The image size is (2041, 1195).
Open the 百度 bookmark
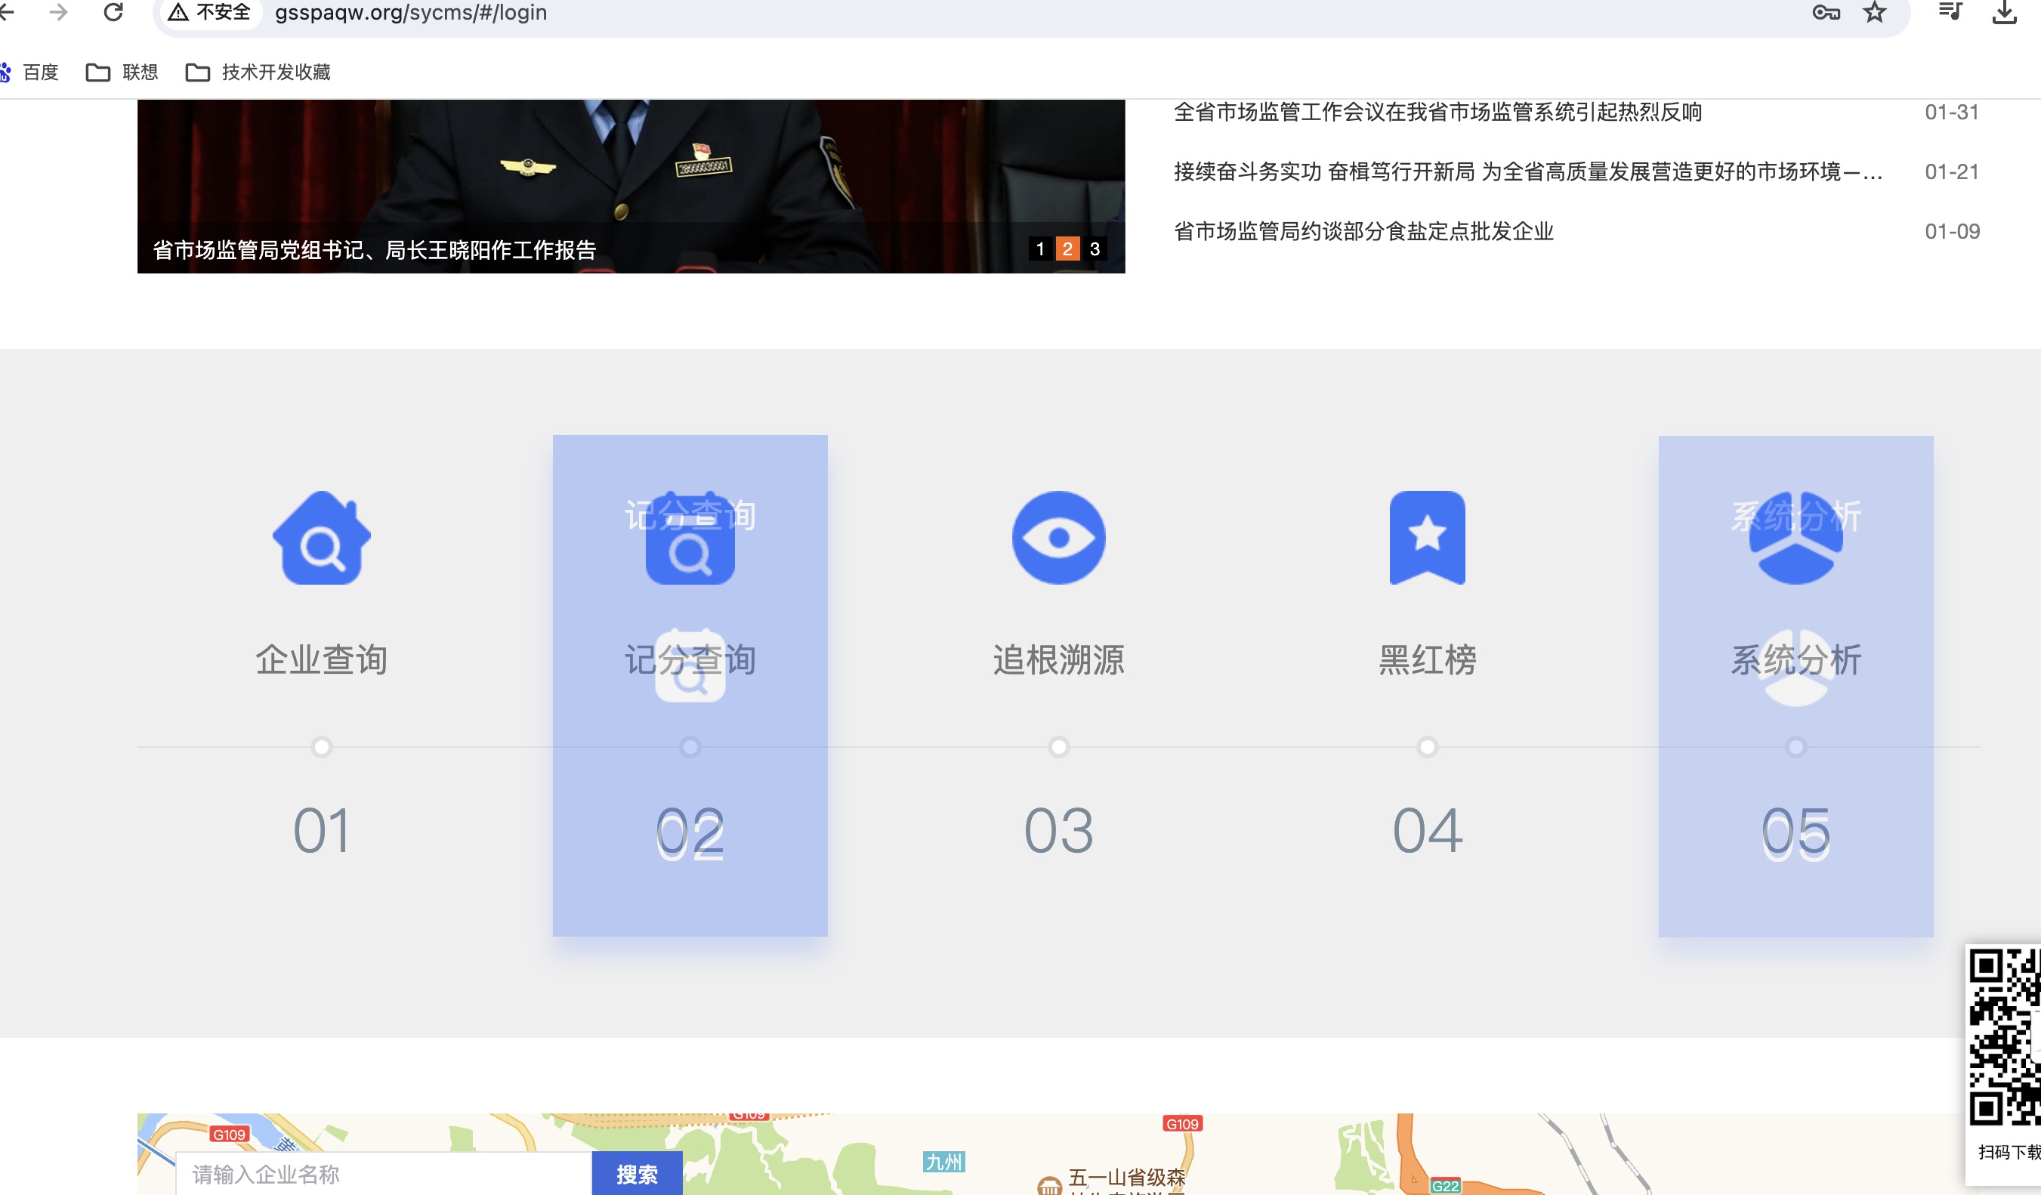29,72
